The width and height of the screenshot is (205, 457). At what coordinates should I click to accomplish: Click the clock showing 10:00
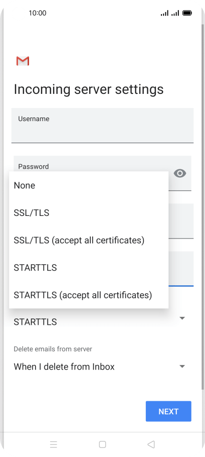[38, 13]
